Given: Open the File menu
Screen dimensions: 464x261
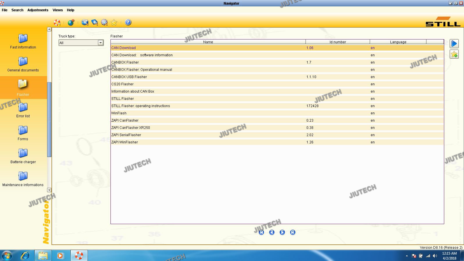Looking at the screenshot, I should [5, 10].
